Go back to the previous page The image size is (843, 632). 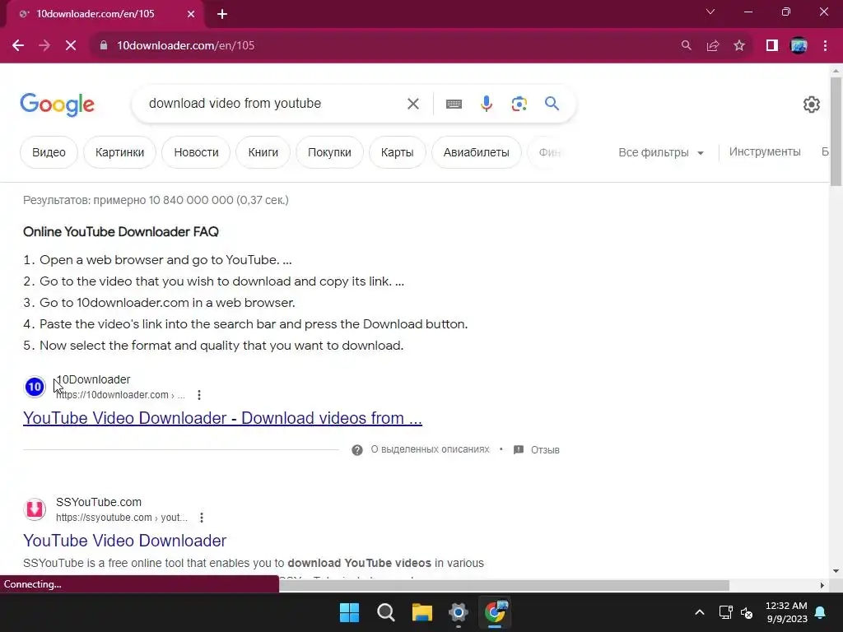(x=18, y=46)
